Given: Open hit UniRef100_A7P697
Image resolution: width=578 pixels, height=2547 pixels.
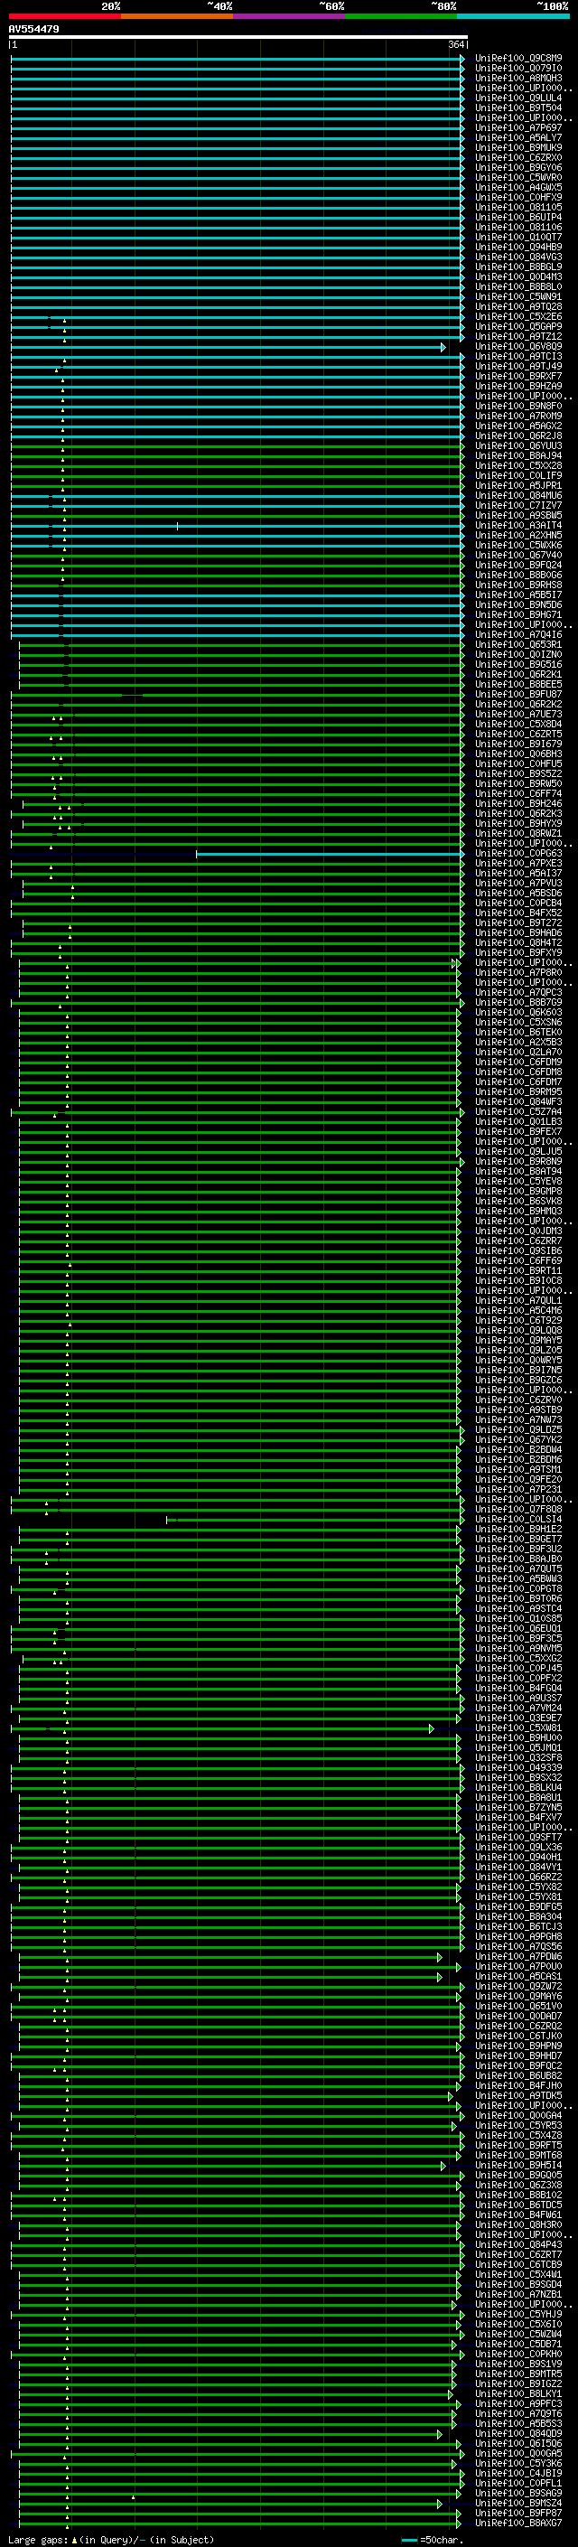Looking at the screenshot, I should pyautogui.click(x=518, y=127).
